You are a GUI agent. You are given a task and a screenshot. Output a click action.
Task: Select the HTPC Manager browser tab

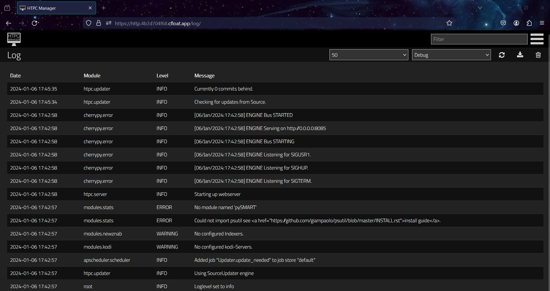[x=56, y=8]
